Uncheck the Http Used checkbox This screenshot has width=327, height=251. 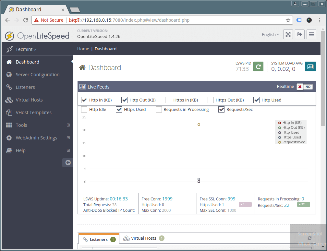point(256,100)
